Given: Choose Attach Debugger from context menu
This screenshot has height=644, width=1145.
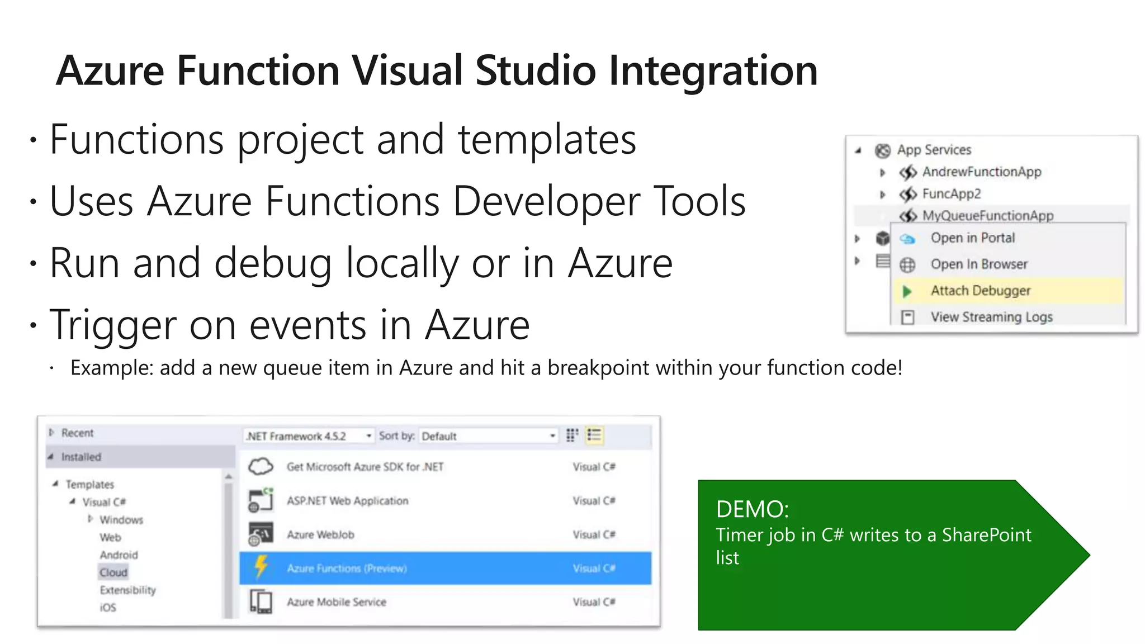Looking at the screenshot, I should pyautogui.click(x=980, y=291).
